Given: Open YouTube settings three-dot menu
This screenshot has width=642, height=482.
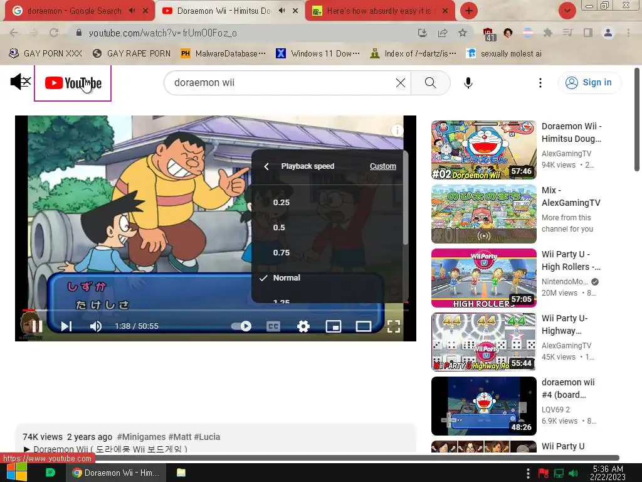Looking at the screenshot, I should (x=540, y=83).
